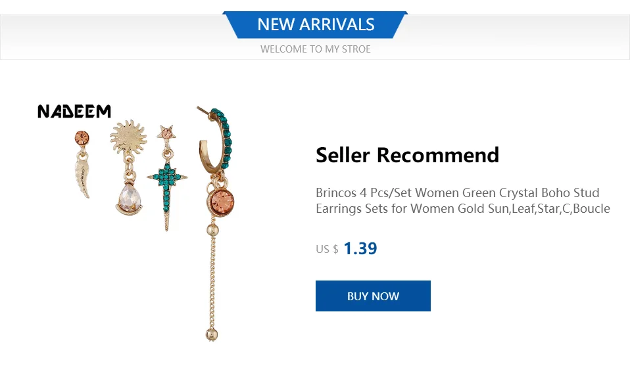Select the NEW ARRIVALS banner tab
Image resolution: width=630 pixels, height=383 pixels.
[x=316, y=25]
